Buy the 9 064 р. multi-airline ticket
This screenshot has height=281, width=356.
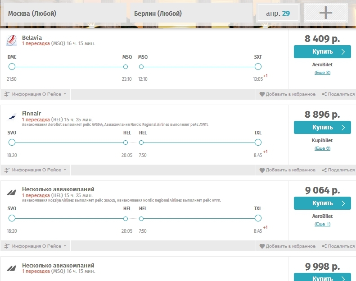tap(322, 203)
